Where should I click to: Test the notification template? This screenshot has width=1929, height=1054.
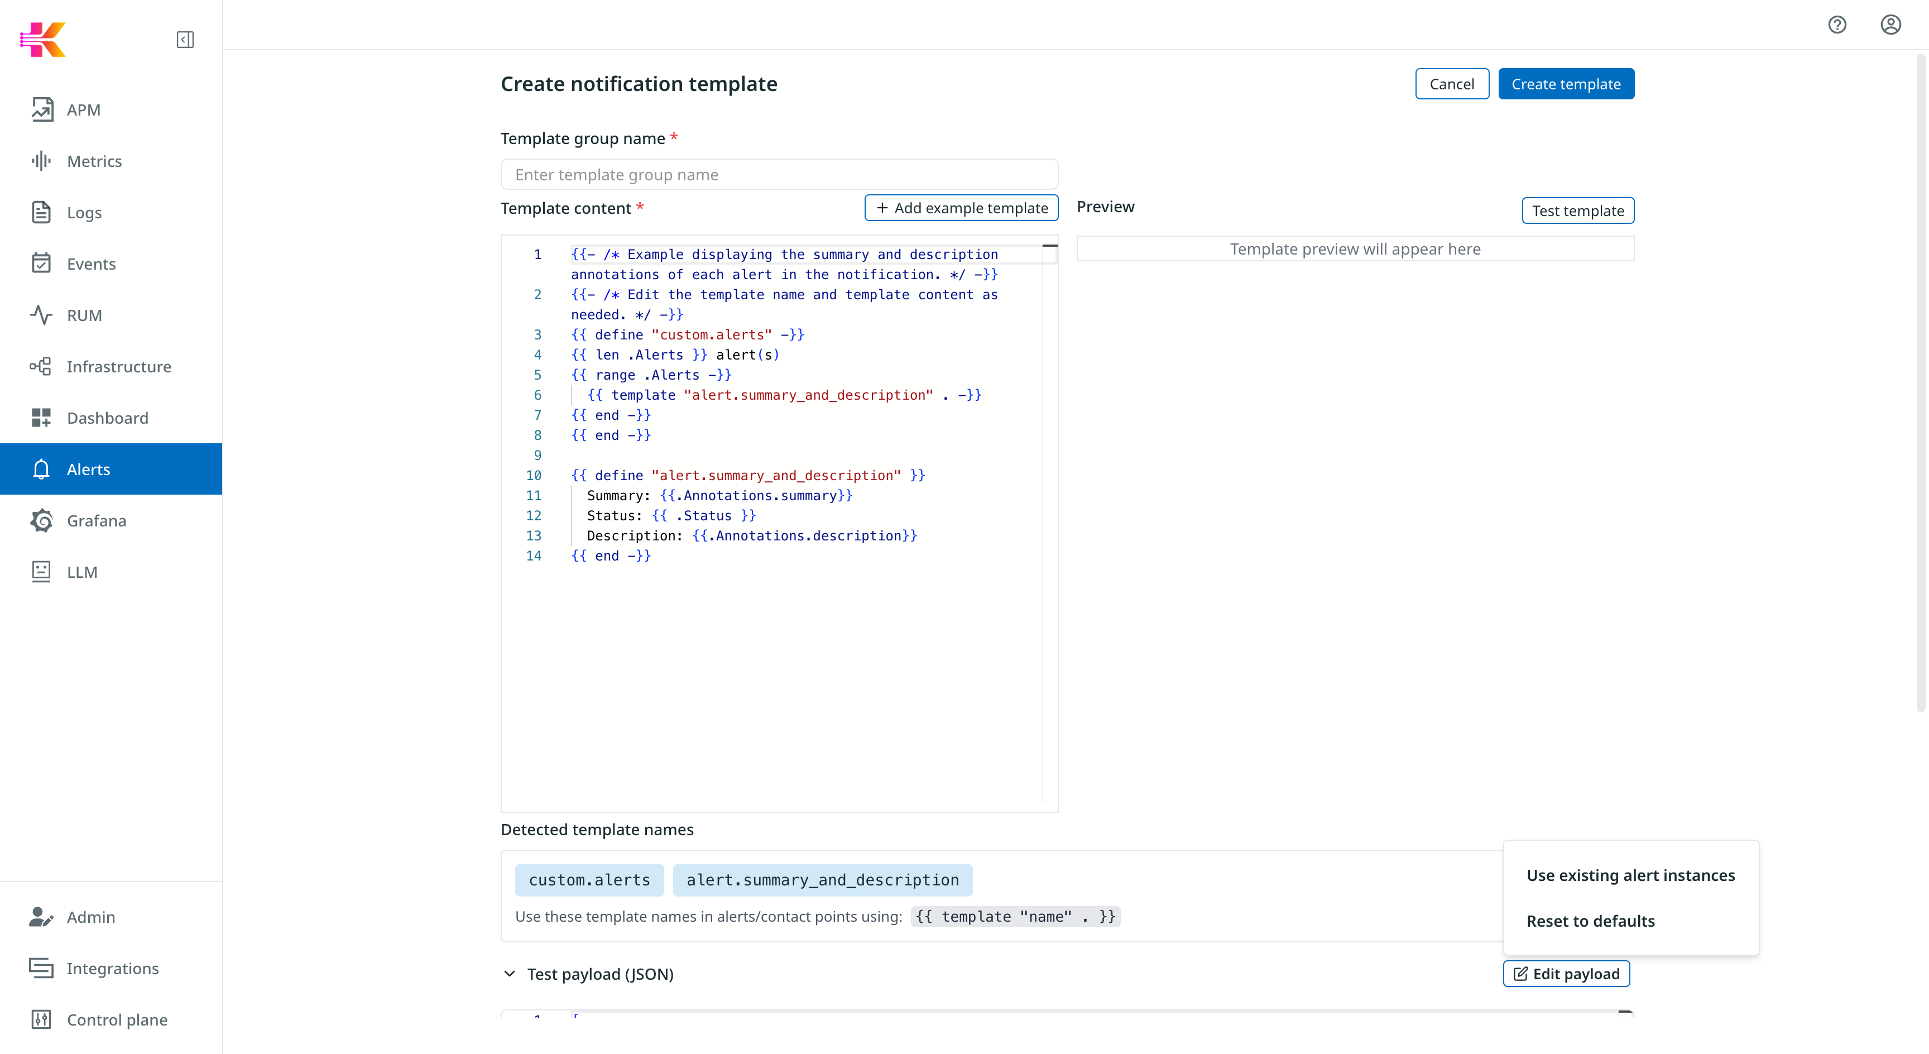(x=1578, y=210)
